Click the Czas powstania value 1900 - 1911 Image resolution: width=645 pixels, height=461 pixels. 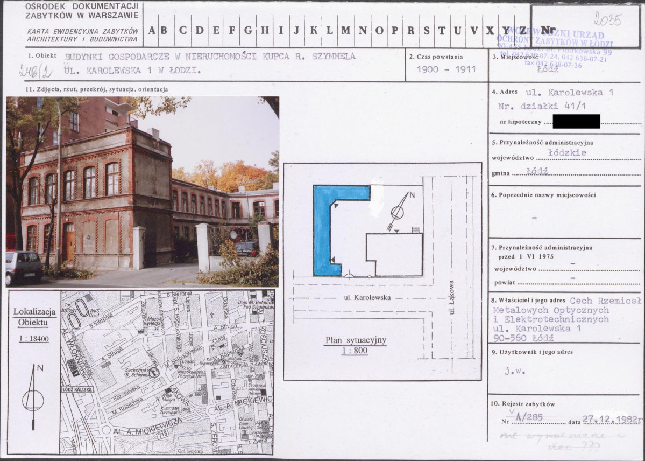(x=446, y=69)
